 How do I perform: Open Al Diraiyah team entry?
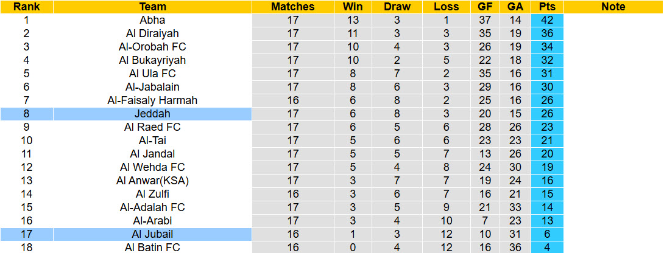coord(152,33)
